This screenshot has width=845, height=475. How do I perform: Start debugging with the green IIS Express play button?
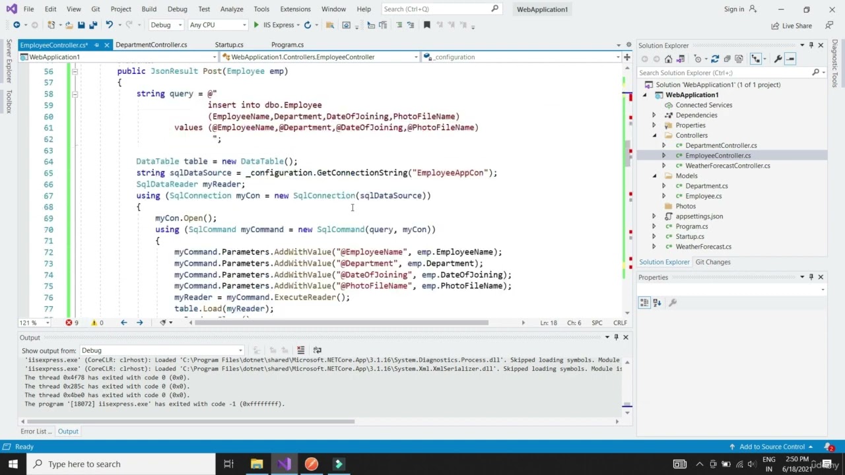[x=256, y=25]
